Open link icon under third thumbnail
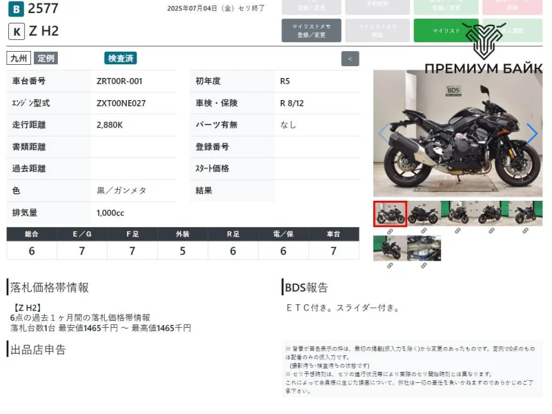552x414 pixels. click(x=457, y=230)
